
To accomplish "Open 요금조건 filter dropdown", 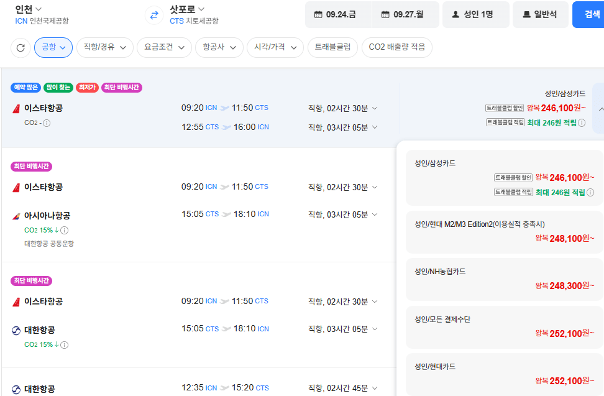I will [x=164, y=47].
